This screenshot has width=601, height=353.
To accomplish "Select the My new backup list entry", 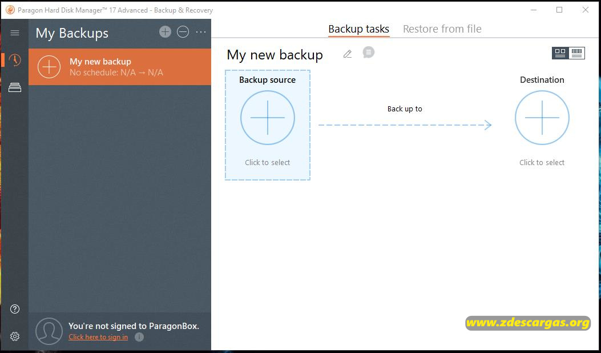I will click(x=120, y=67).
